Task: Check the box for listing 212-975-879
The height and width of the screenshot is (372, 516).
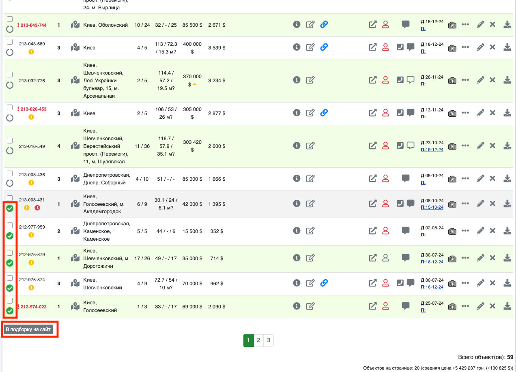Action: tap(10, 252)
